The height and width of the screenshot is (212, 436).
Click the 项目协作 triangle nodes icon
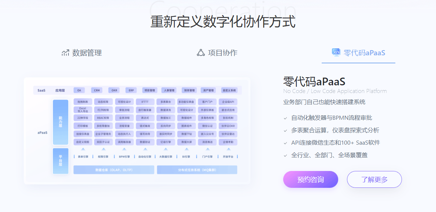click(x=201, y=53)
